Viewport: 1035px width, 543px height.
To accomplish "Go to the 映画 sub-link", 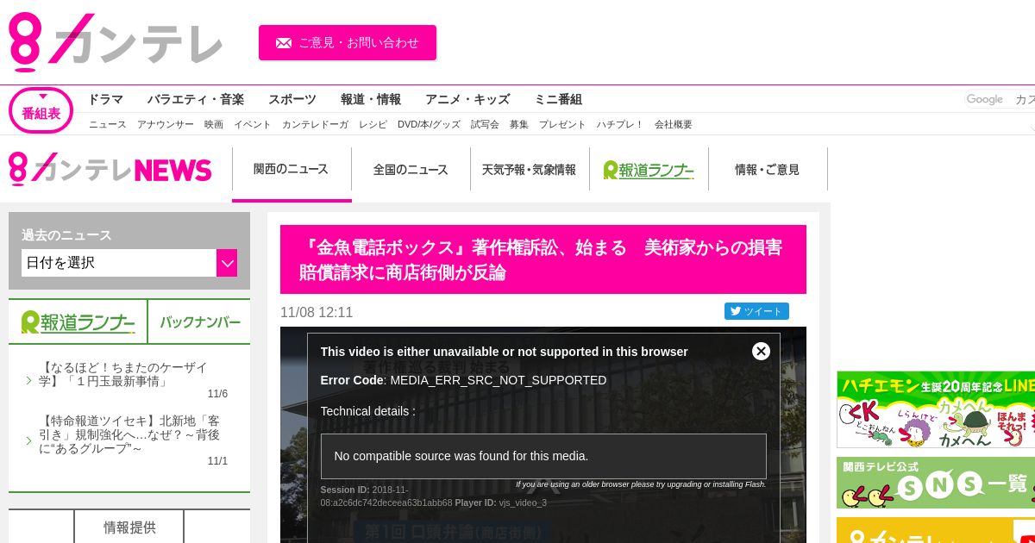I will pyautogui.click(x=214, y=124).
